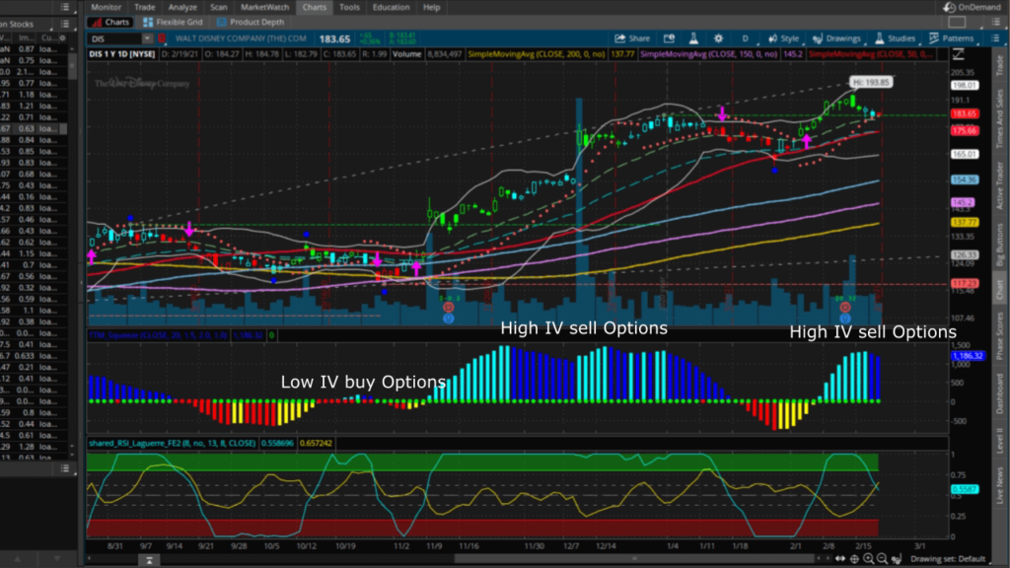The height and width of the screenshot is (568, 1010).
Task: Open the Trade tab
Action: coord(144,7)
